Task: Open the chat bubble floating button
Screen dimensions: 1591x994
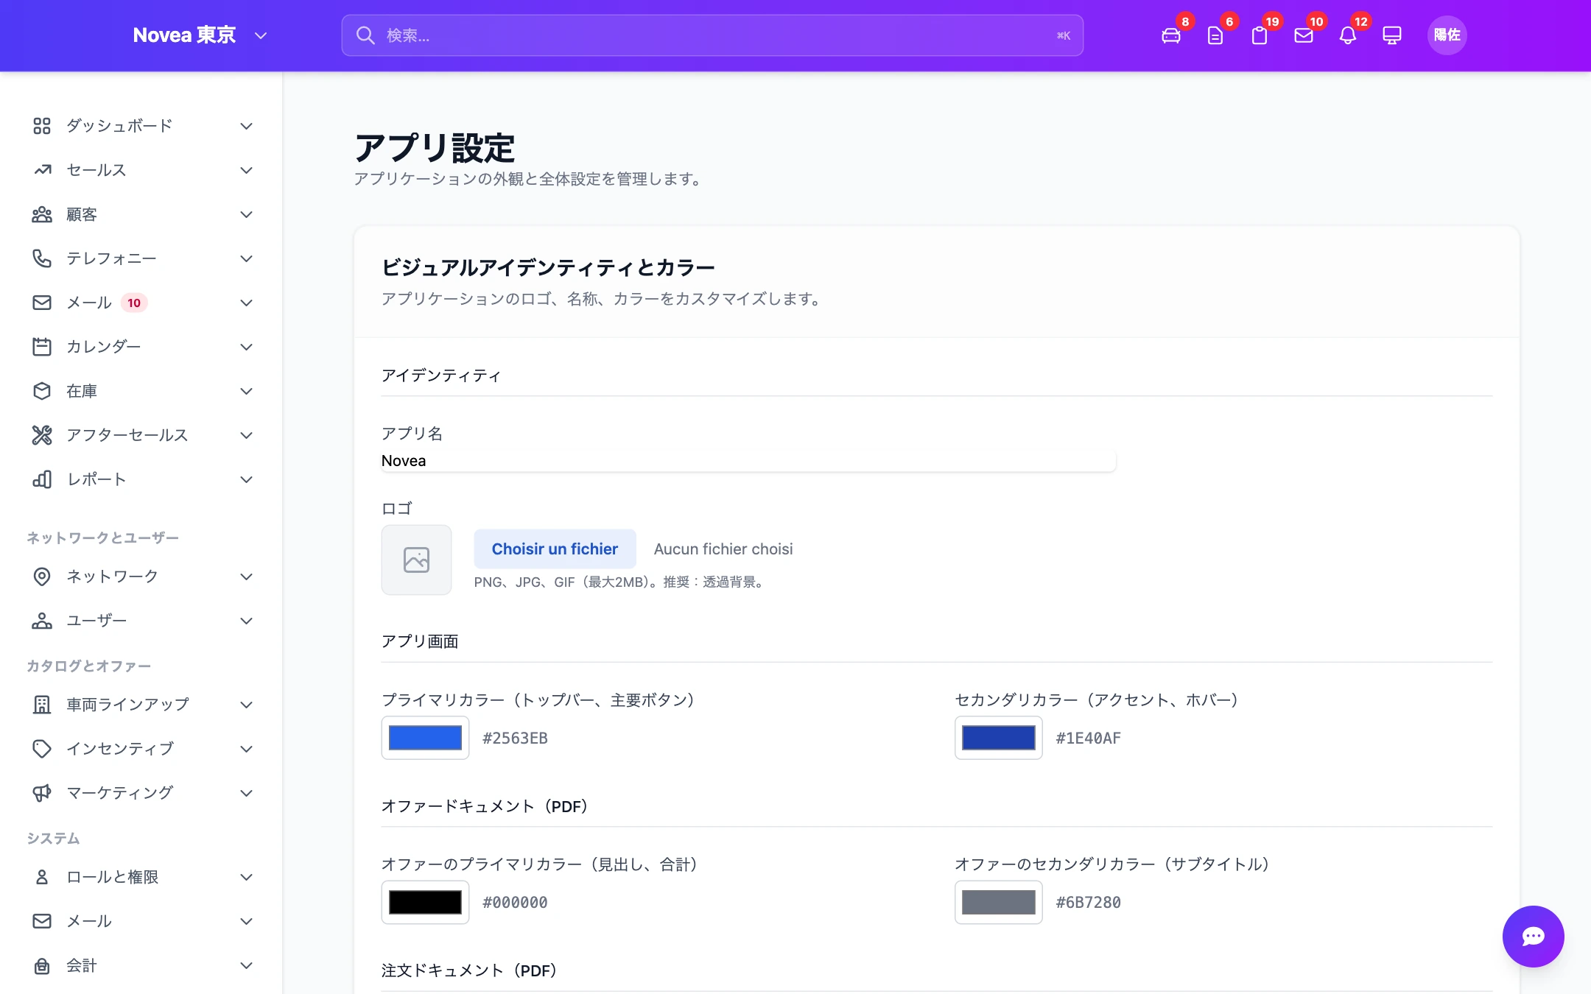Action: coord(1533,936)
